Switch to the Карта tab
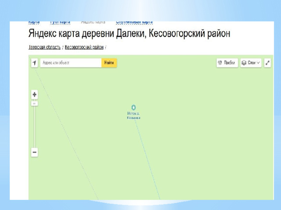Screen dimensions: 281x210 point(34,22)
